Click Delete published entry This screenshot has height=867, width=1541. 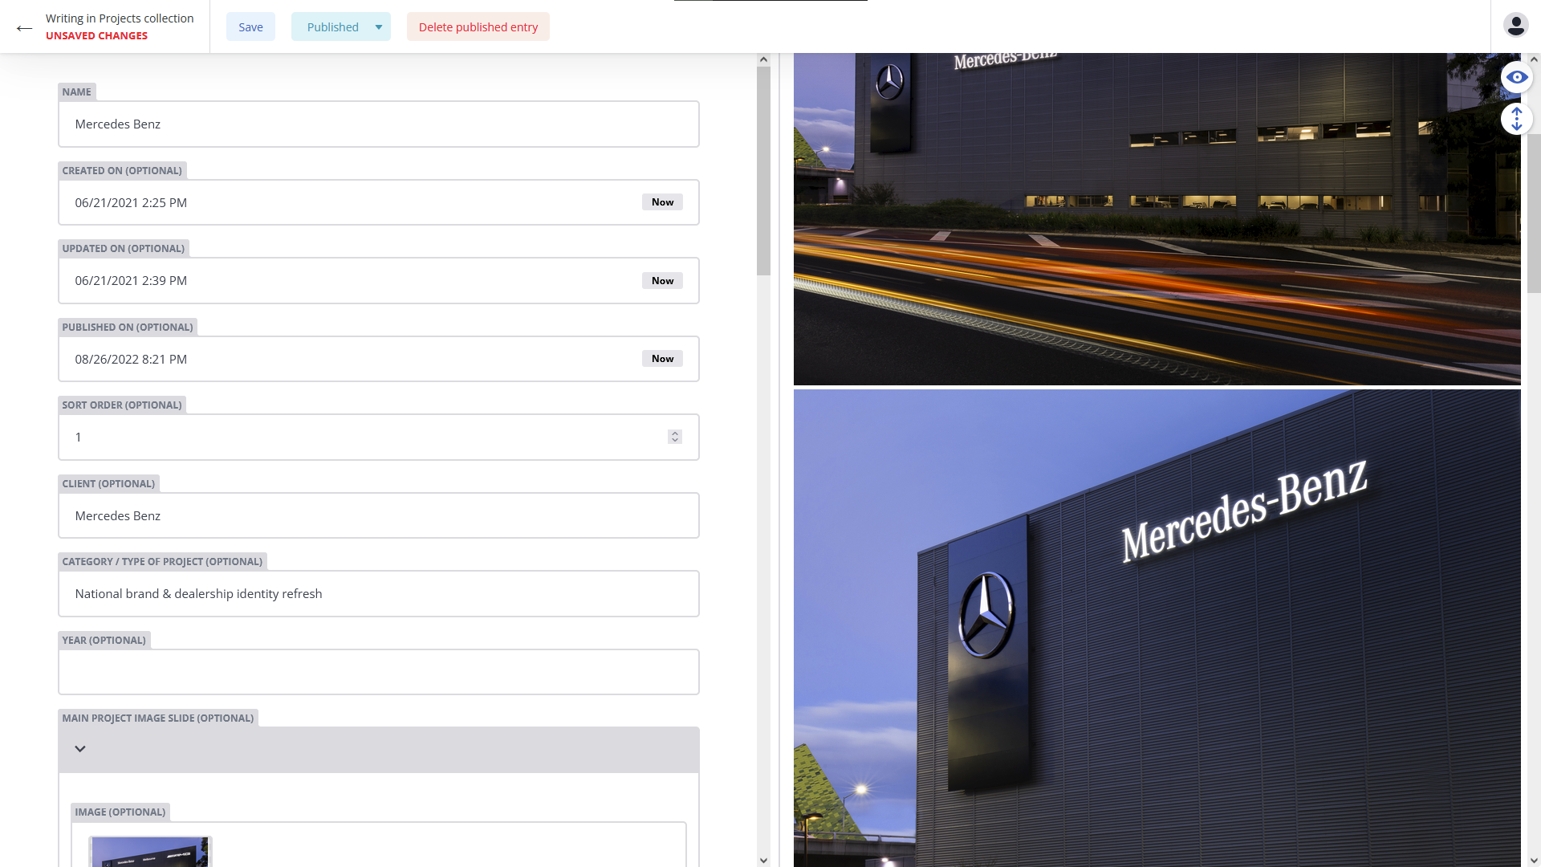[478, 26]
